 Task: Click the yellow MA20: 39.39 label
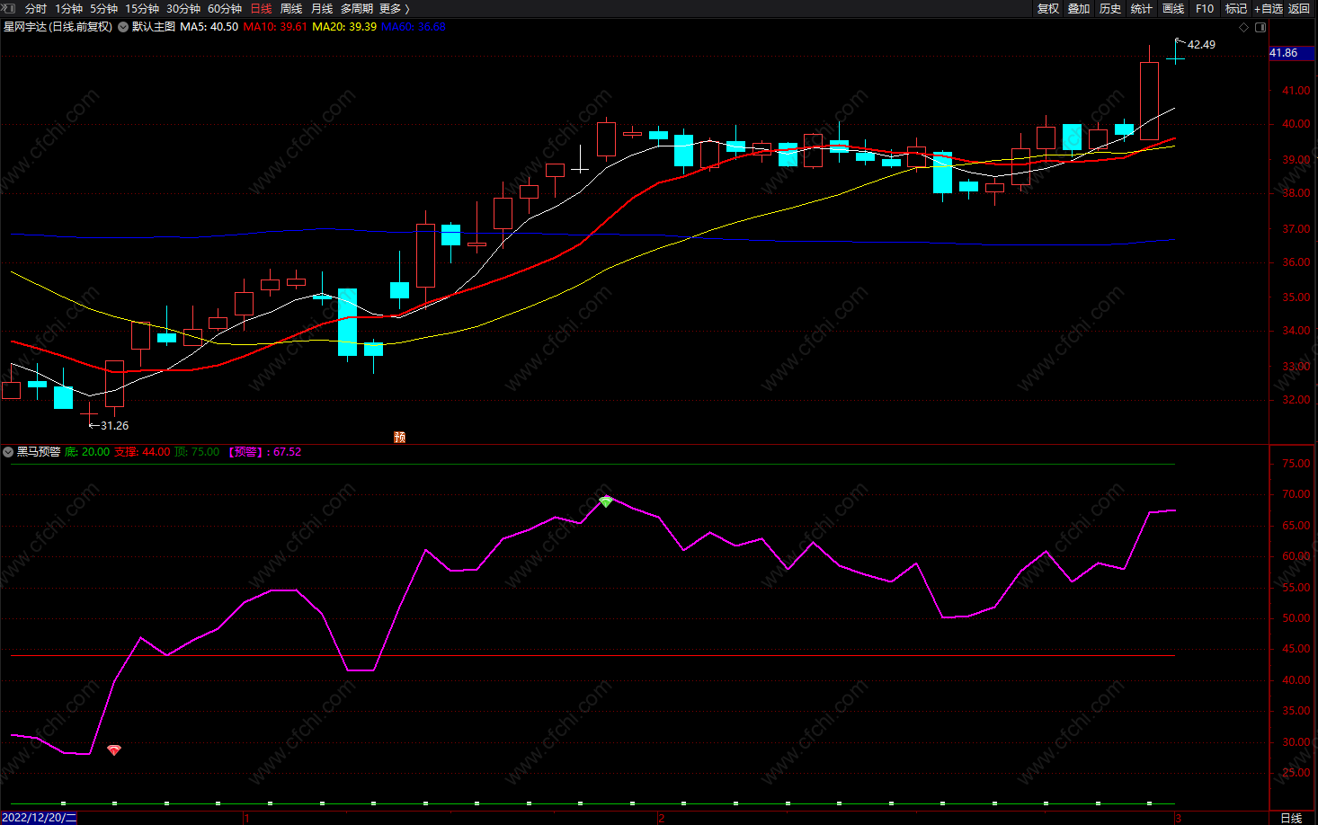click(x=344, y=27)
